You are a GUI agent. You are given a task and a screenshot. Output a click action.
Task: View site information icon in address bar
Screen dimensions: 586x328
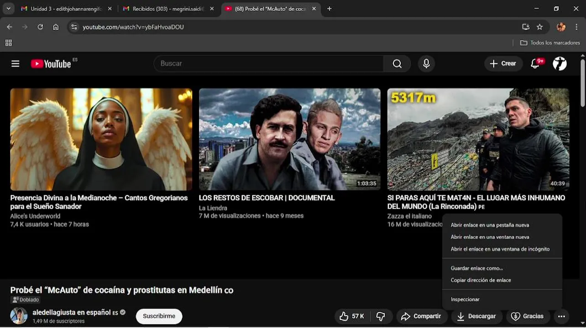pos(74,27)
